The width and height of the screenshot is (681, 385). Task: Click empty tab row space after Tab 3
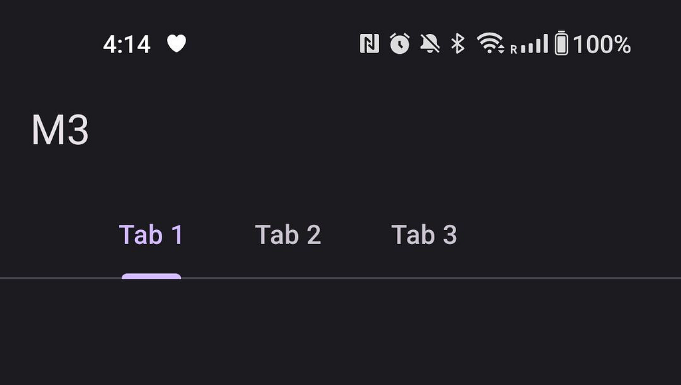pyautogui.click(x=572, y=235)
